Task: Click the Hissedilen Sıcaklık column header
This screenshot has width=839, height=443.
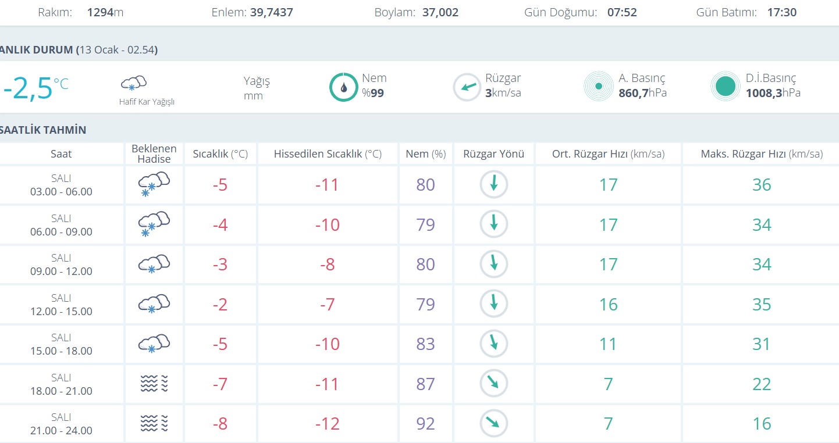Action: [x=327, y=154]
